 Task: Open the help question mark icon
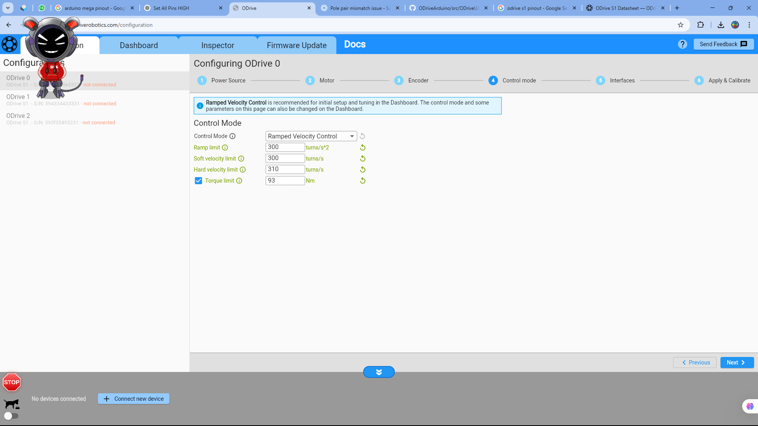(683, 44)
